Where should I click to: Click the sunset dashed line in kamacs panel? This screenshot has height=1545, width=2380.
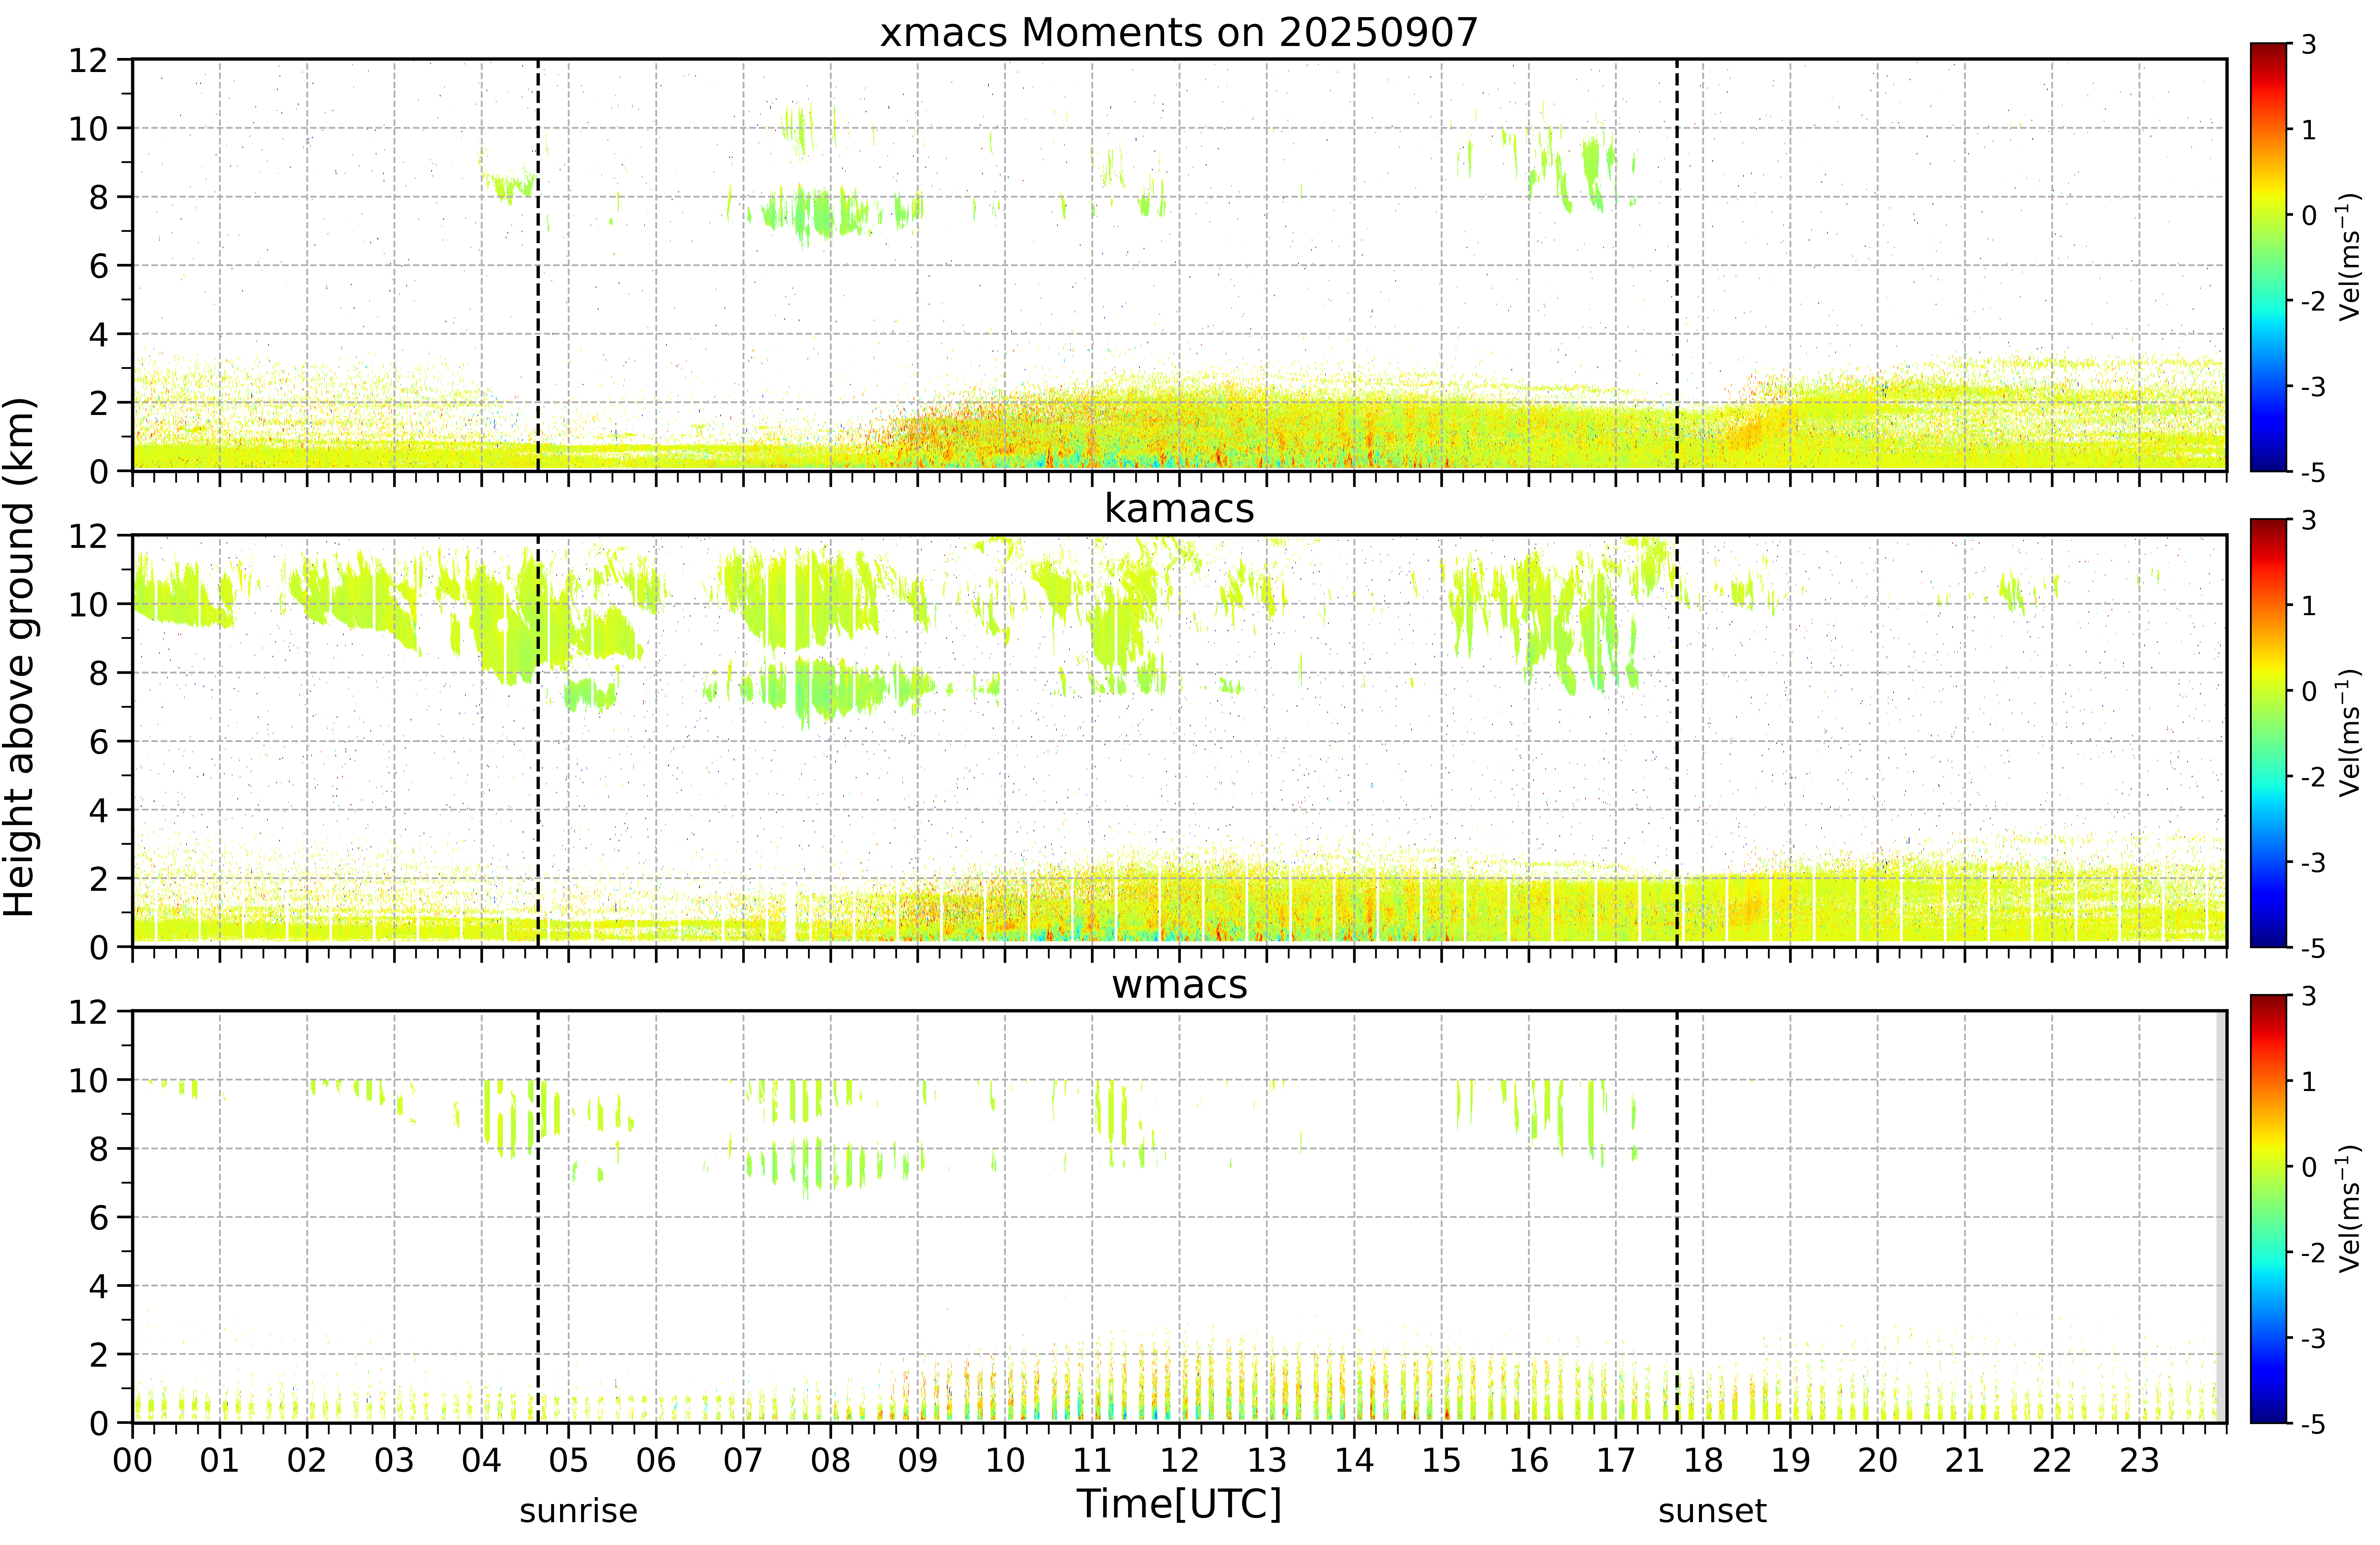1677,741
